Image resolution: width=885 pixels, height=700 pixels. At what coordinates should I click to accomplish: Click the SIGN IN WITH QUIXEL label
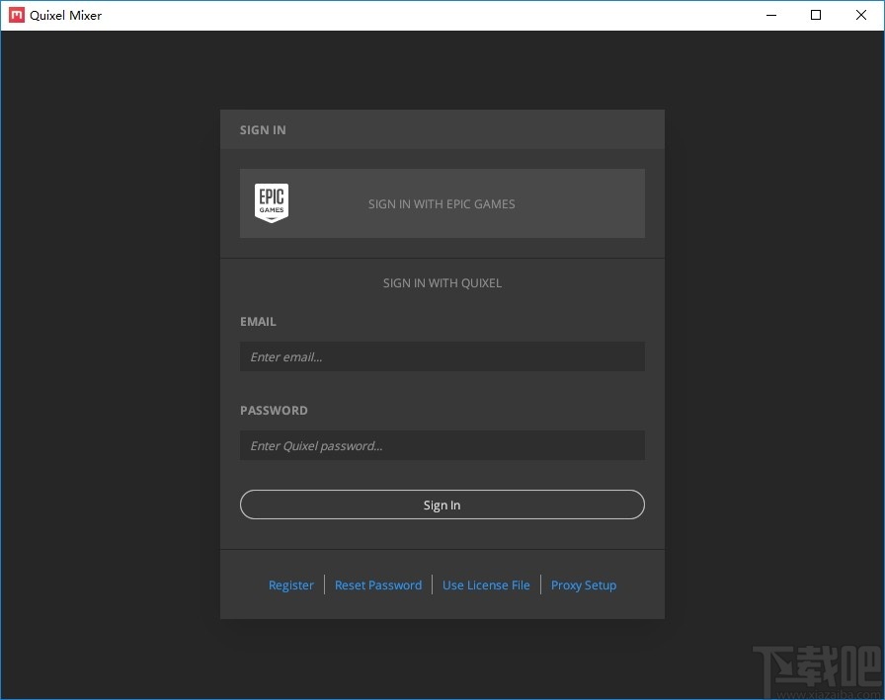pos(442,283)
